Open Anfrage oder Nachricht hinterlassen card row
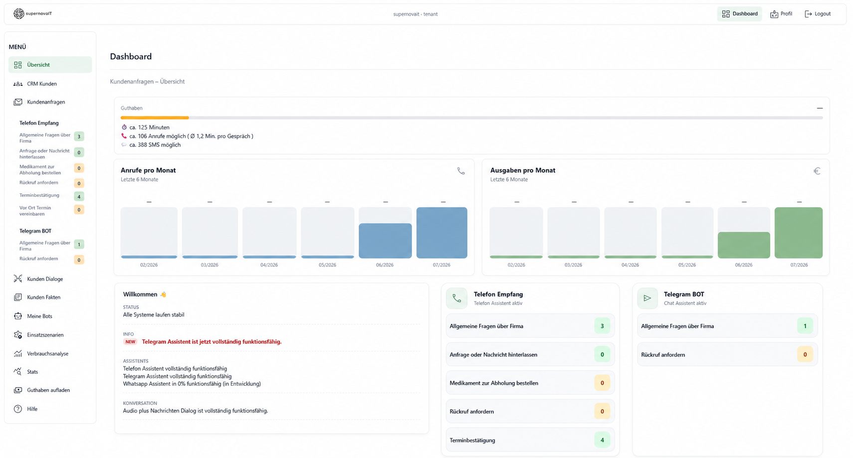853x458 pixels. (x=530, y=354)
